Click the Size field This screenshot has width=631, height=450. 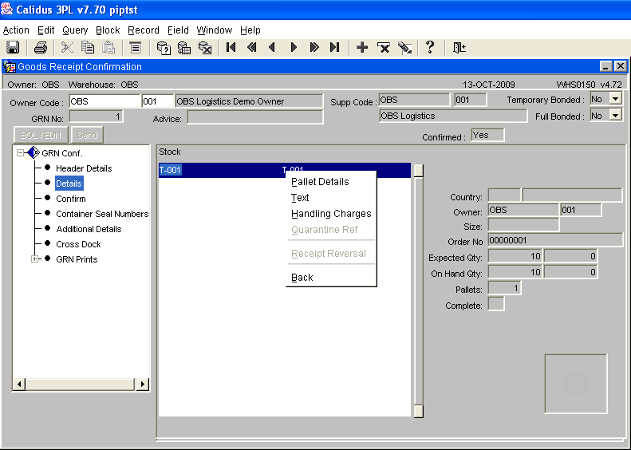pyautogui.click(x=523, y=224)
